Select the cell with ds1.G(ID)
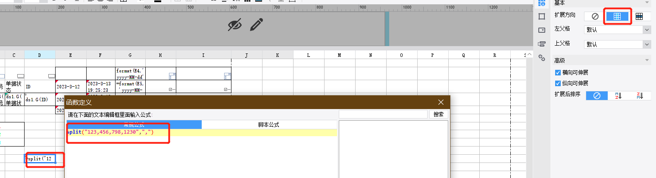Viewport: 656px width, 178px height. 40,100
